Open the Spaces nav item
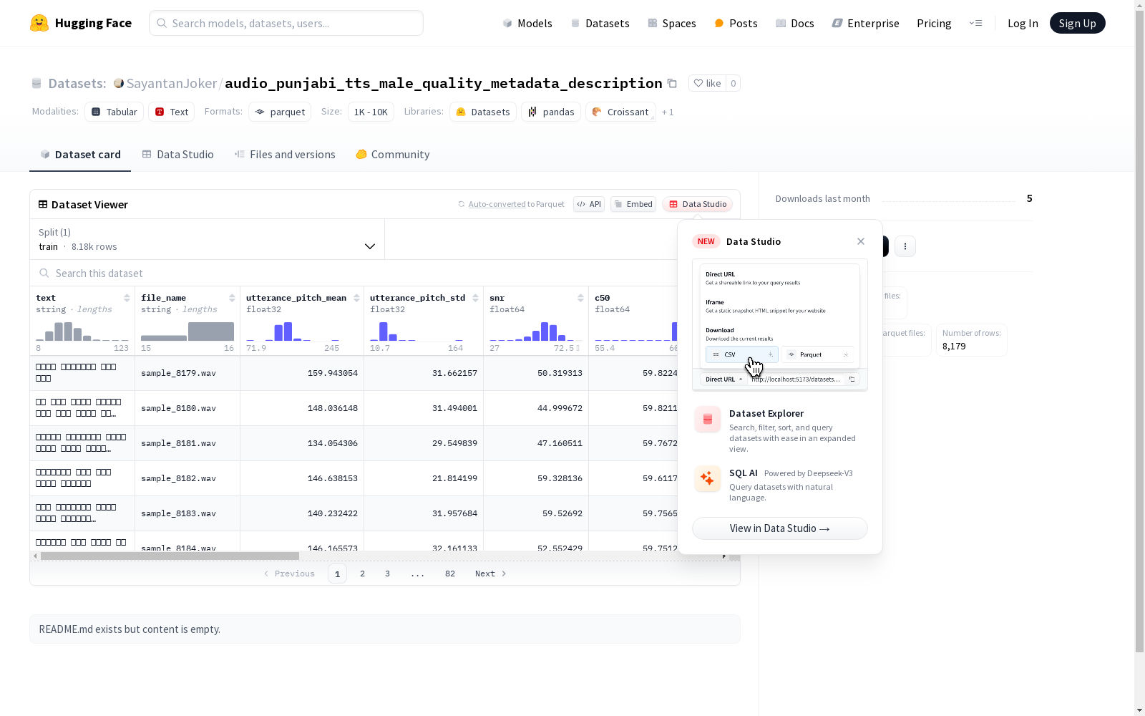1145x716 pixels. click(672, 23)
